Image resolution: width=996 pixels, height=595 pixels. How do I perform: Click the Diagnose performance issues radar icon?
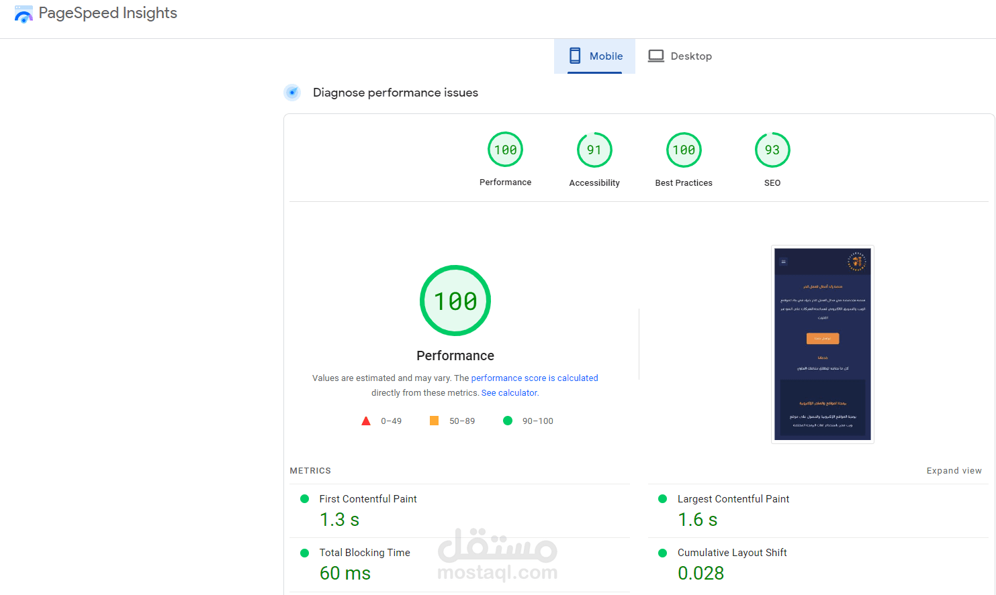[x=292, y=93]
